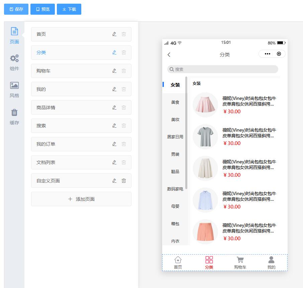Delete the 首页 page via trash icon
This screenshot has height=288, width=303.
[x=124, y=34]
